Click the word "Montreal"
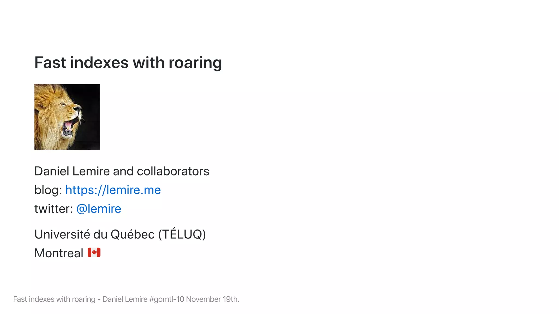Image resolution: width=559 pixels, height=314 pixels. tap(59, 253)
